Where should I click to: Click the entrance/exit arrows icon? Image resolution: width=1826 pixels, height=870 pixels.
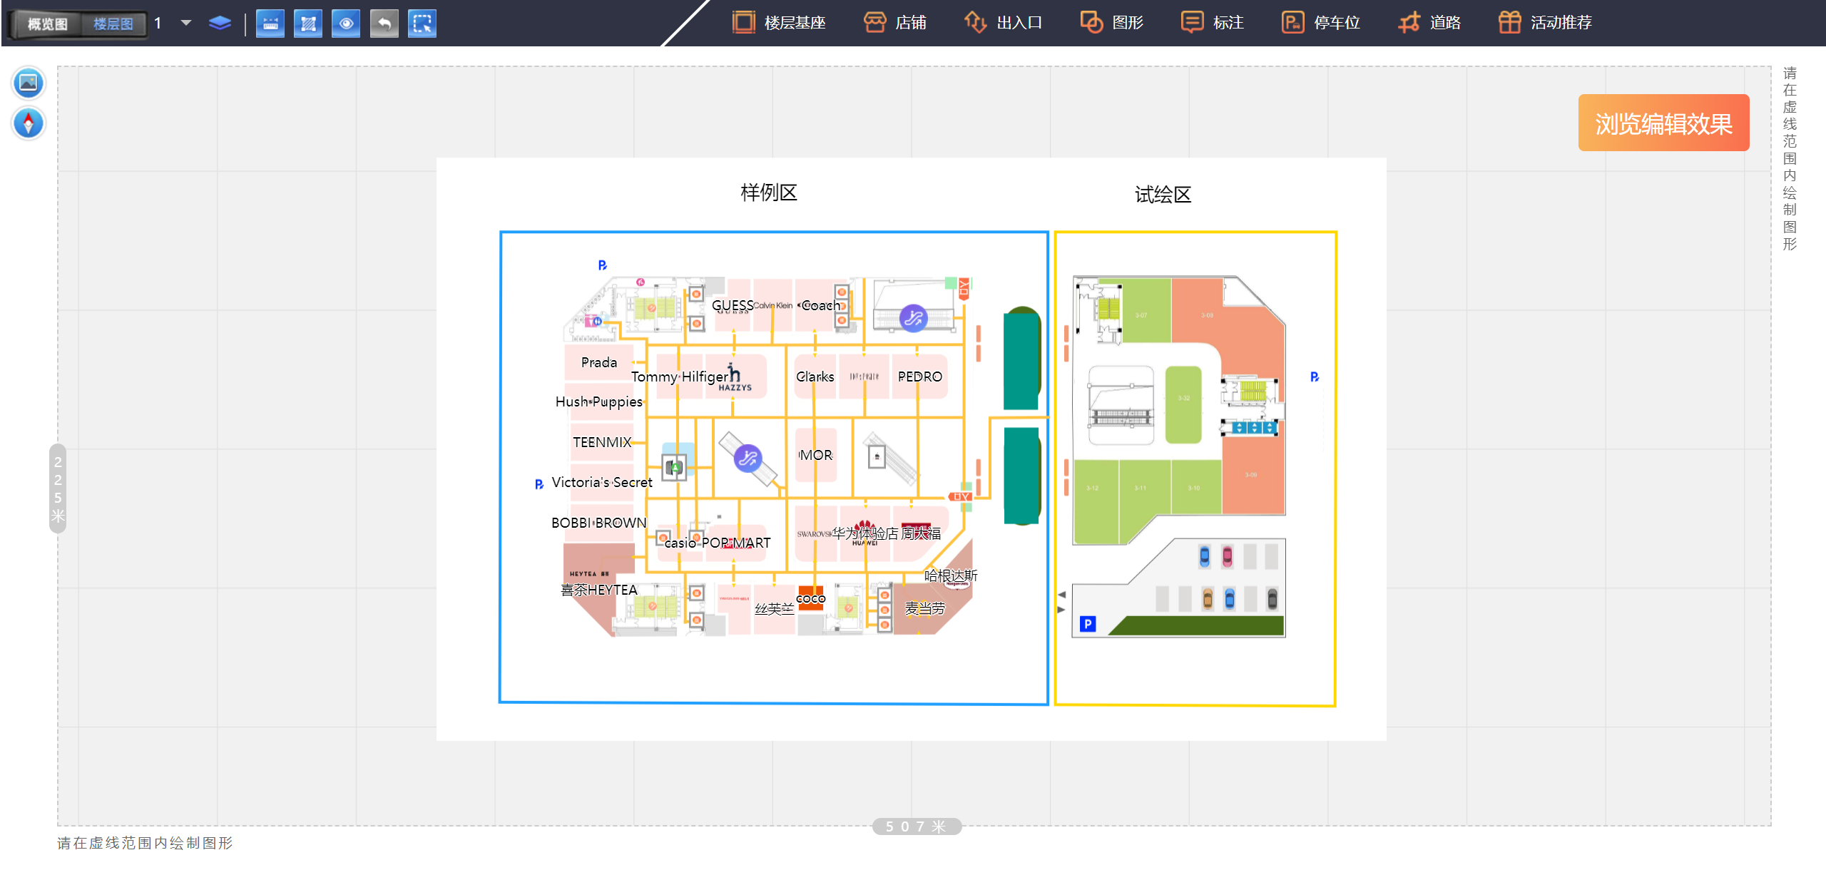coord(975,23)
